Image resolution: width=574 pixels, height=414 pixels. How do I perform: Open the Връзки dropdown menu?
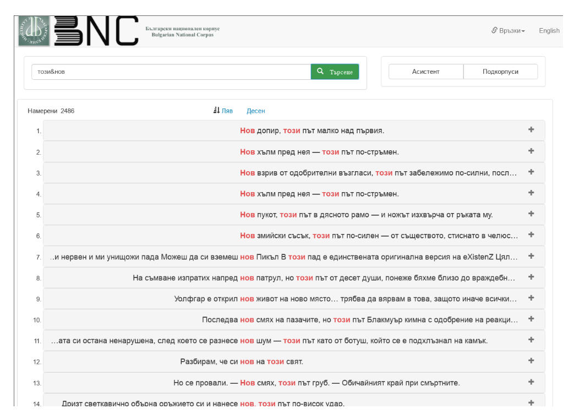(508, 31)
